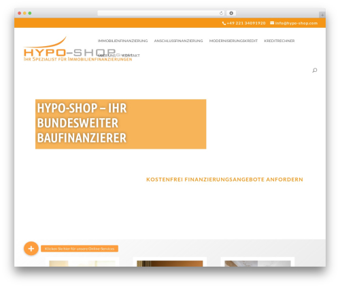The height and width of the screenshot is (287, 340).
Task: Click the envelope email icon
Action: point(272,23)
